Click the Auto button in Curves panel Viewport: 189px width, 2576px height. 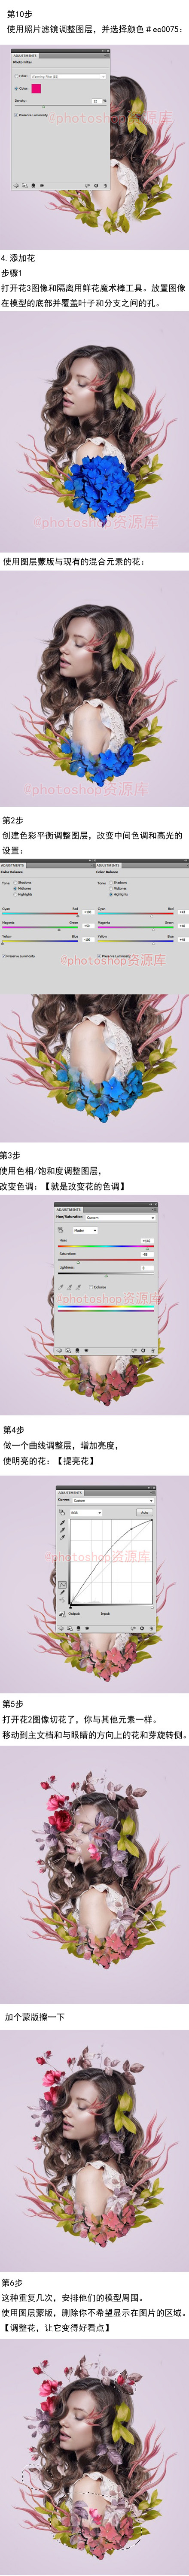coord(144,1512)
